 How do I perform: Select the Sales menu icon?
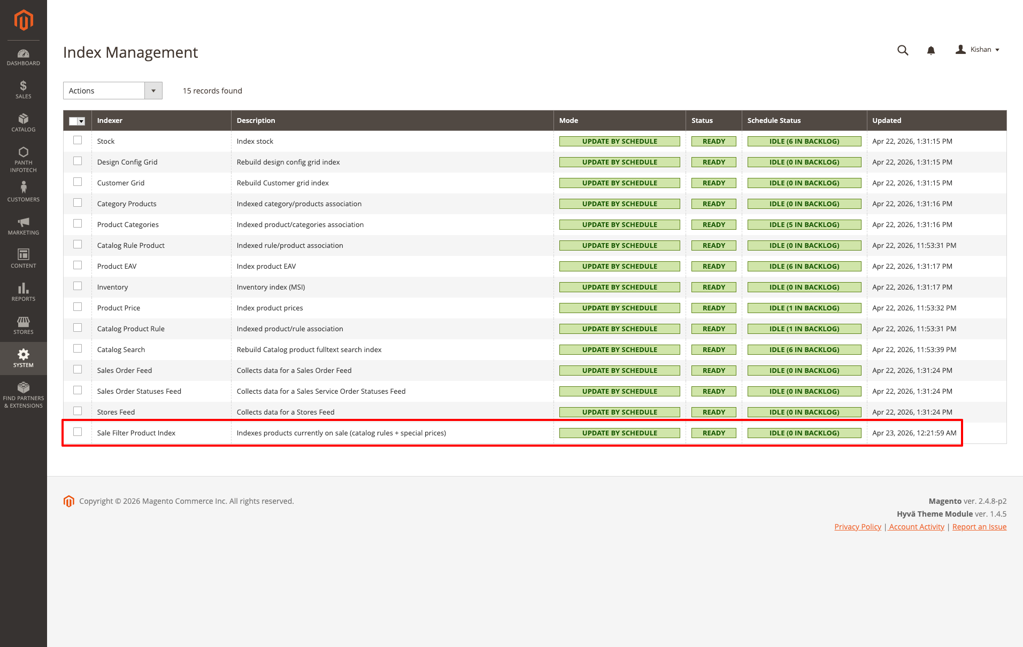pos(23,89)
